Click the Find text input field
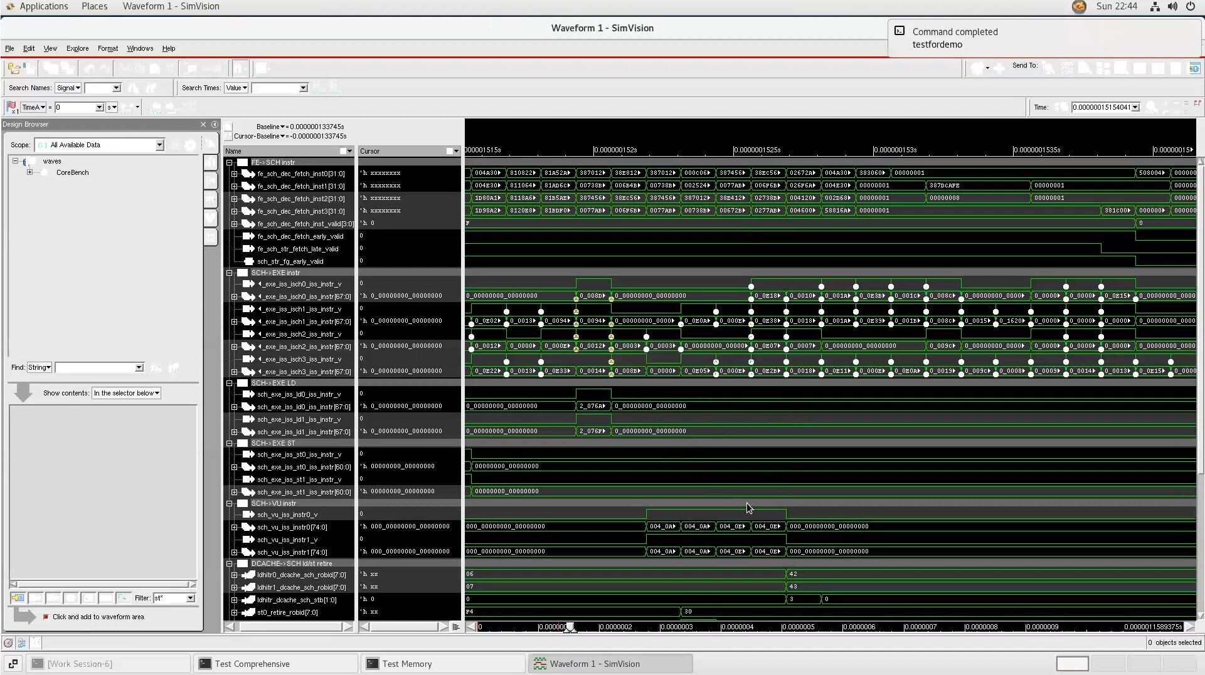This screenshot has height=675, width=1205. (x=95, y=367)
